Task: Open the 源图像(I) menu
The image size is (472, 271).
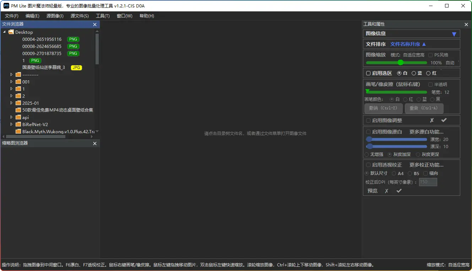Action: point(55,16)
